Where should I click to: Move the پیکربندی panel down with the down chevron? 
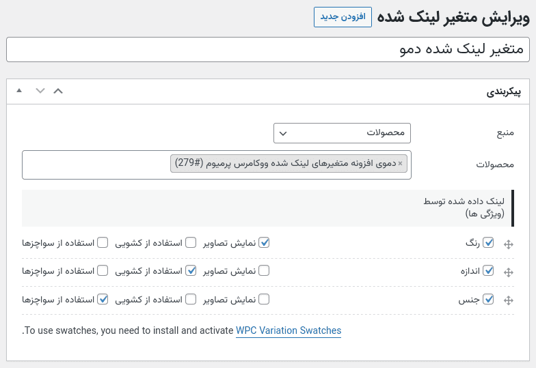(40, 91)
